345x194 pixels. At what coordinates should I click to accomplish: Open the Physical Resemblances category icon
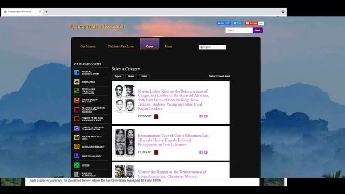click(x=77, y=72)
